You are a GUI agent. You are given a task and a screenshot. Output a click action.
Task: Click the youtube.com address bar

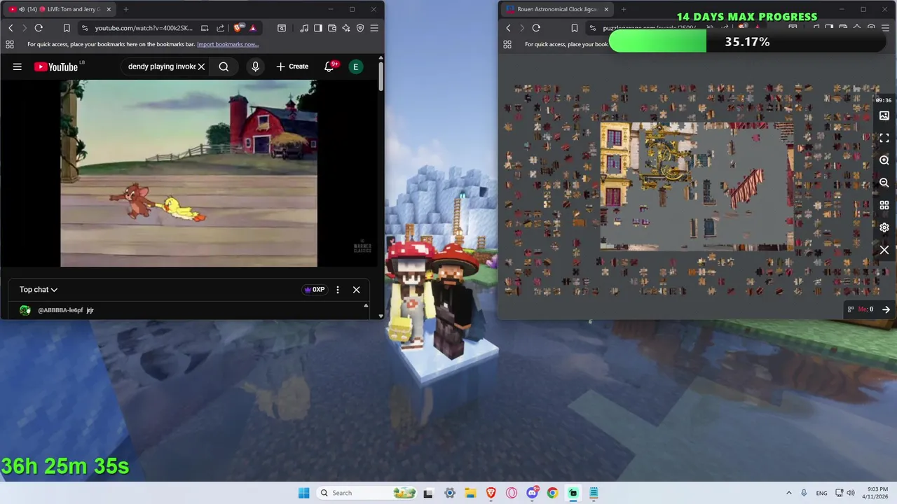point(144,28)
